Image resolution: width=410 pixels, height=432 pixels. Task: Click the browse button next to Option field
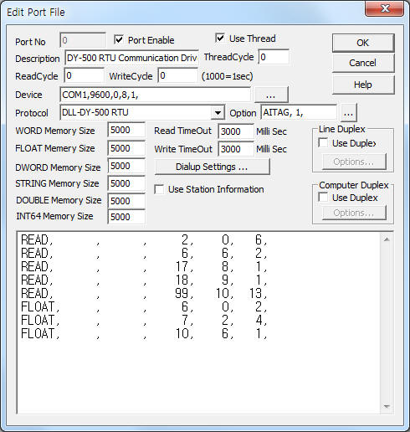click(x=348, y=113)
